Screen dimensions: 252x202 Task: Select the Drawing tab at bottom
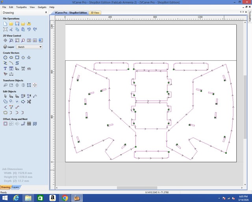tap(6, 187)
